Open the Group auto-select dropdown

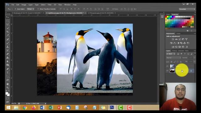tap(30, 9)
